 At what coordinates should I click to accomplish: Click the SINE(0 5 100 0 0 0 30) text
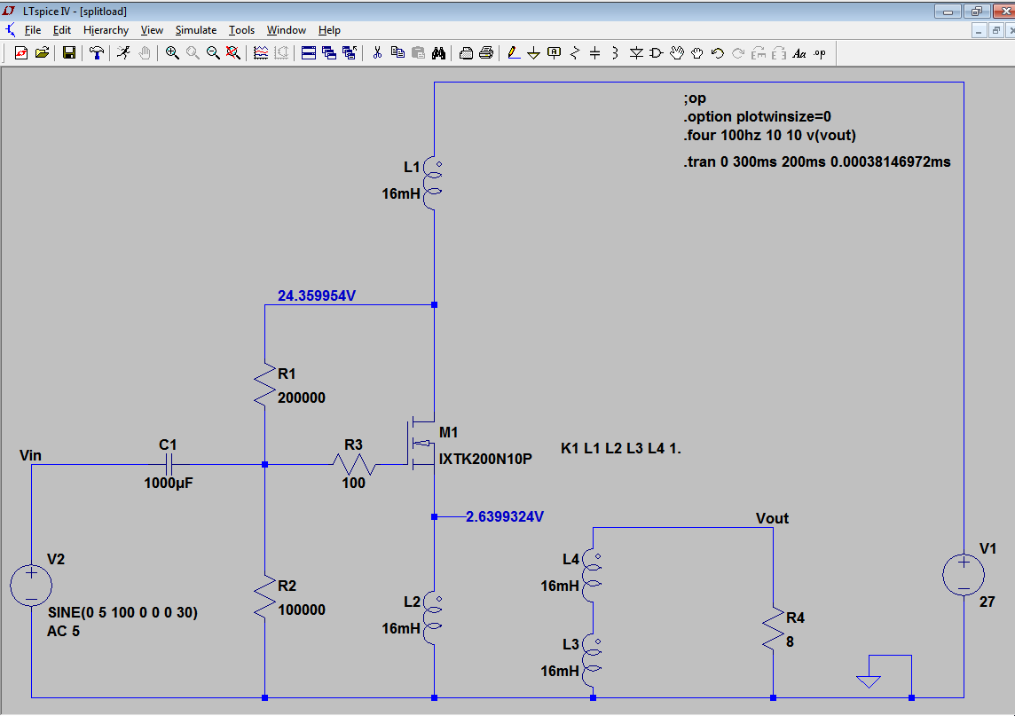(x=123, y=612)
